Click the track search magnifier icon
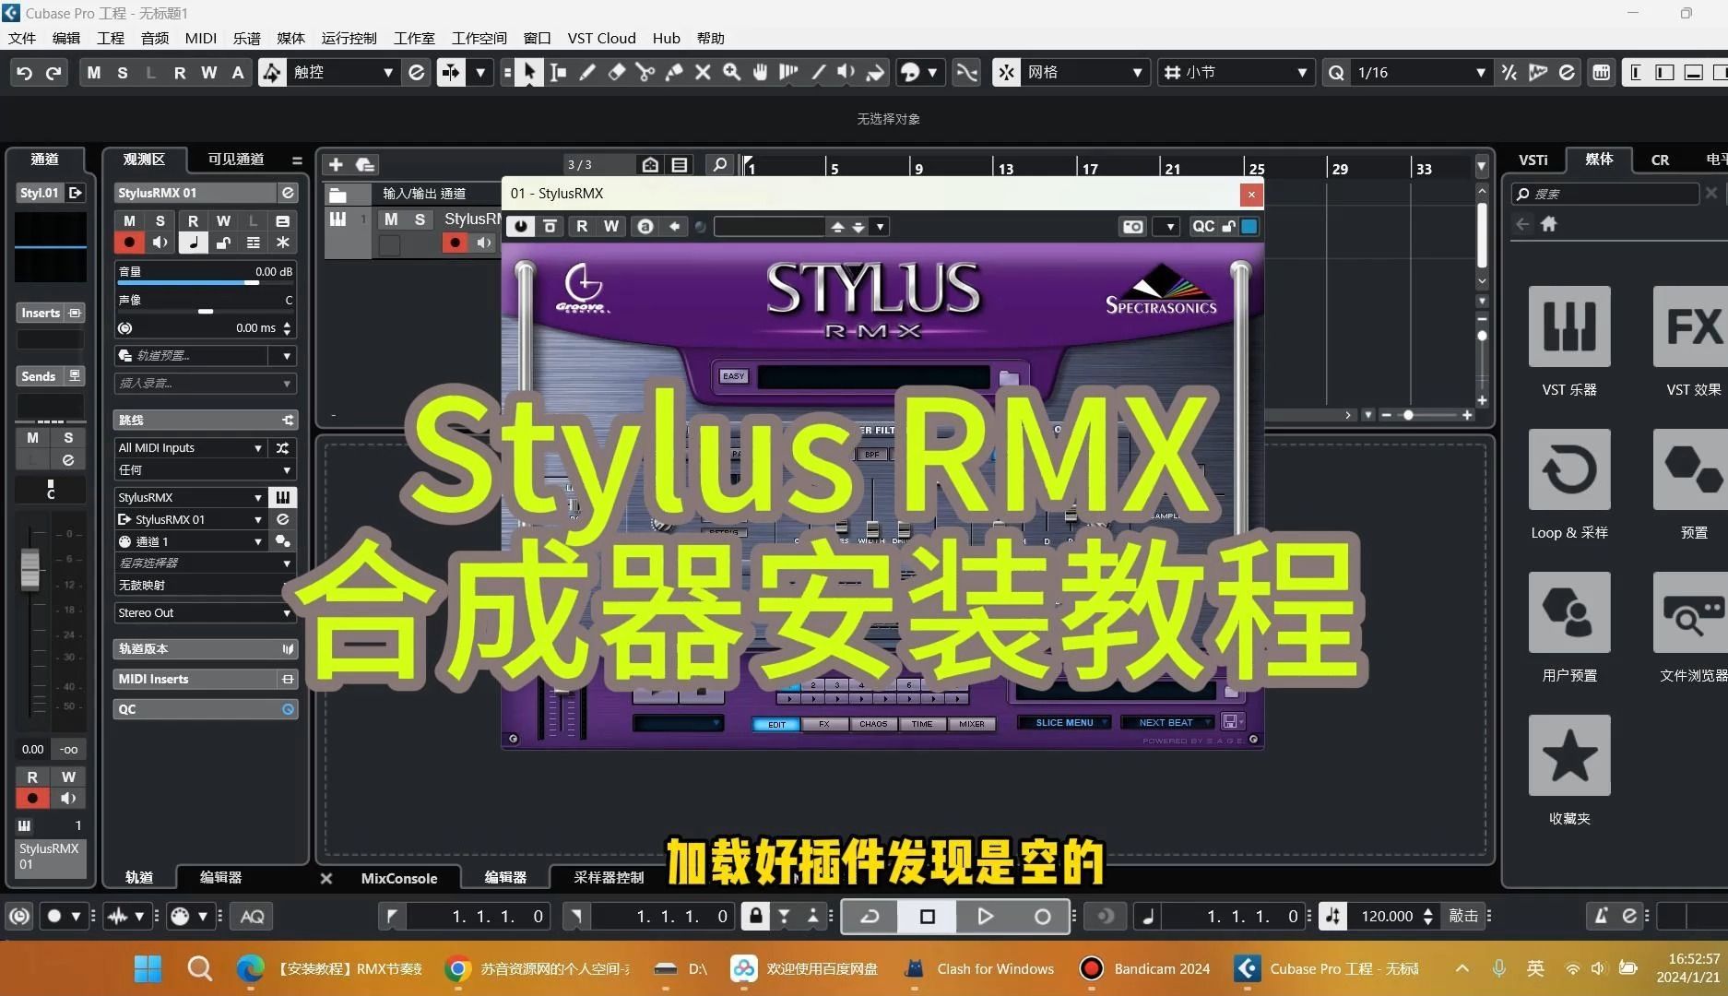 719,164
